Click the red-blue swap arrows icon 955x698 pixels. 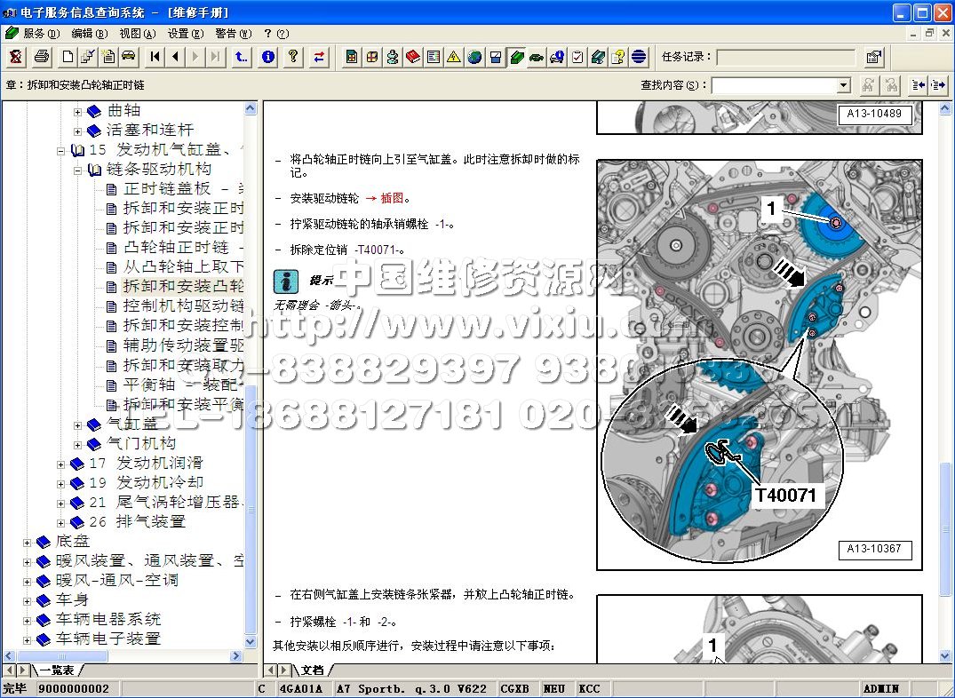pos(319,57)
